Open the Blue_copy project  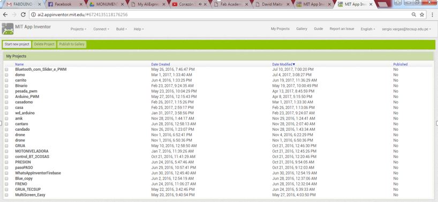tap(24, 178)
